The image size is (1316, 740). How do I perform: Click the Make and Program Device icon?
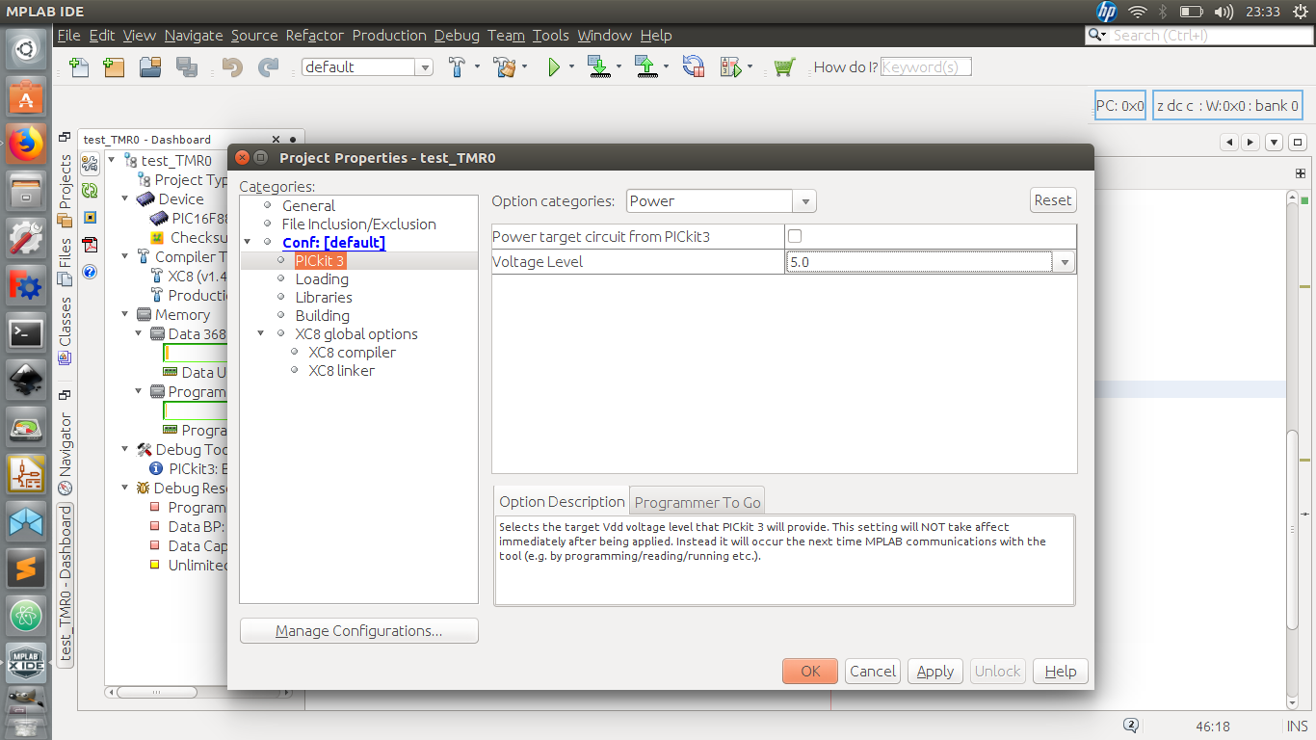click(x=598, y=67)
